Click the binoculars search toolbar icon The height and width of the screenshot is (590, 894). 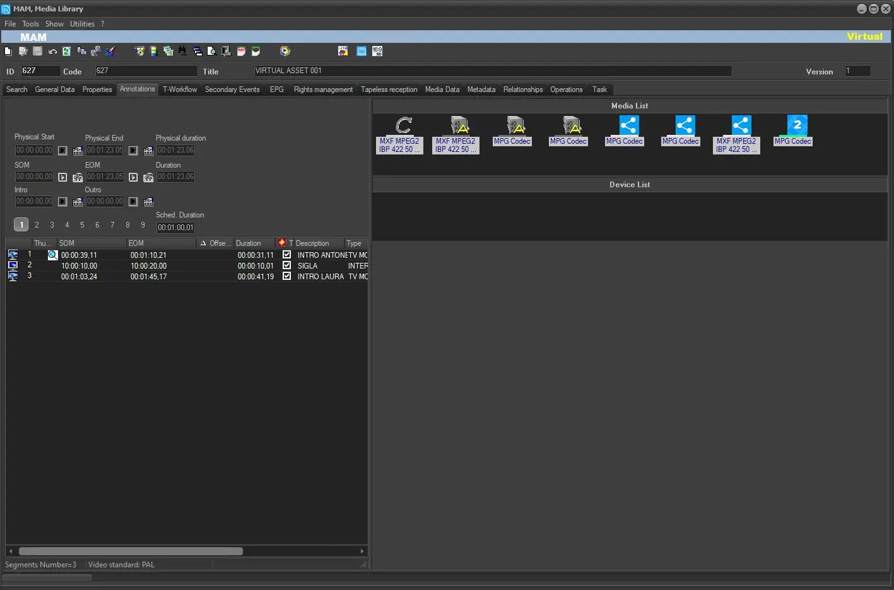pyautogui.click(x=182, y=51)
